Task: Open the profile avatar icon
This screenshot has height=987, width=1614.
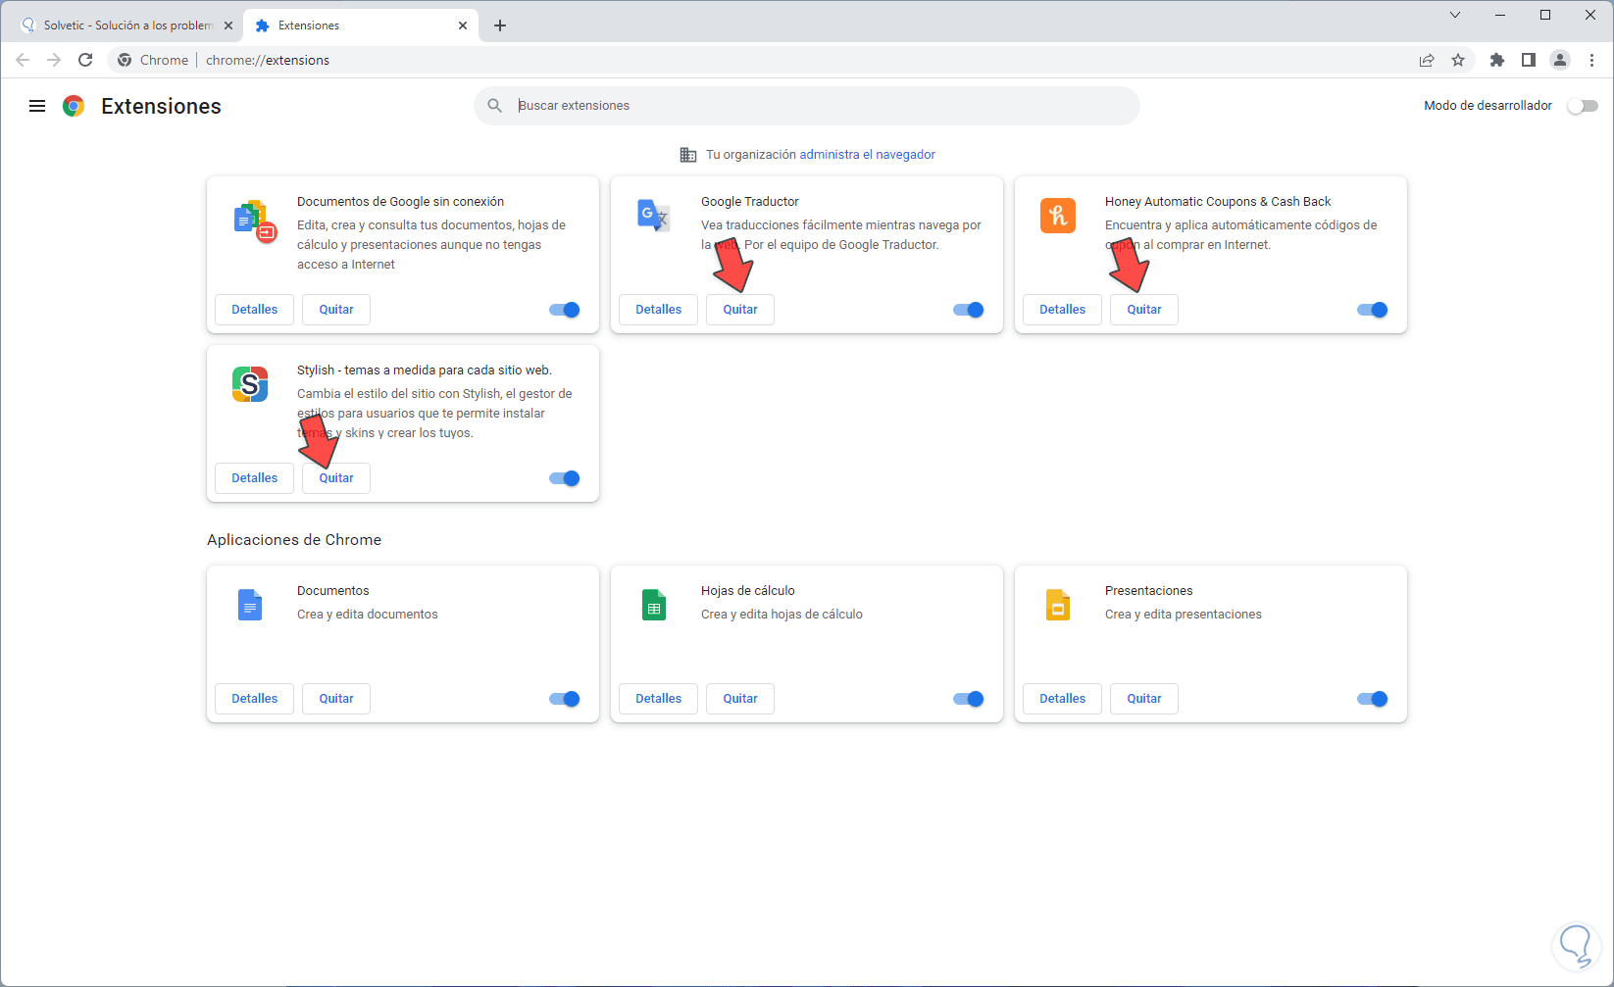Action: pos(1560,60)
